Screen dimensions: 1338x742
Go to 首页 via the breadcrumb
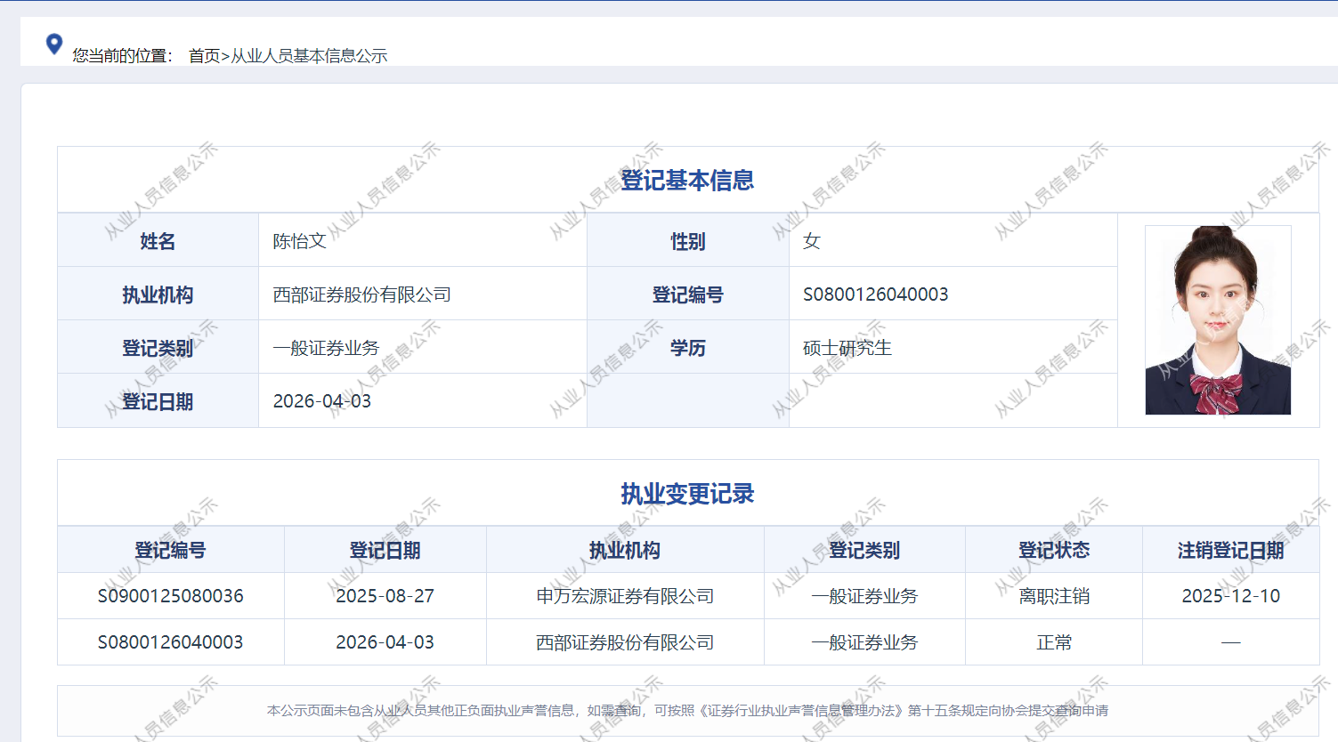coord(203,56)
